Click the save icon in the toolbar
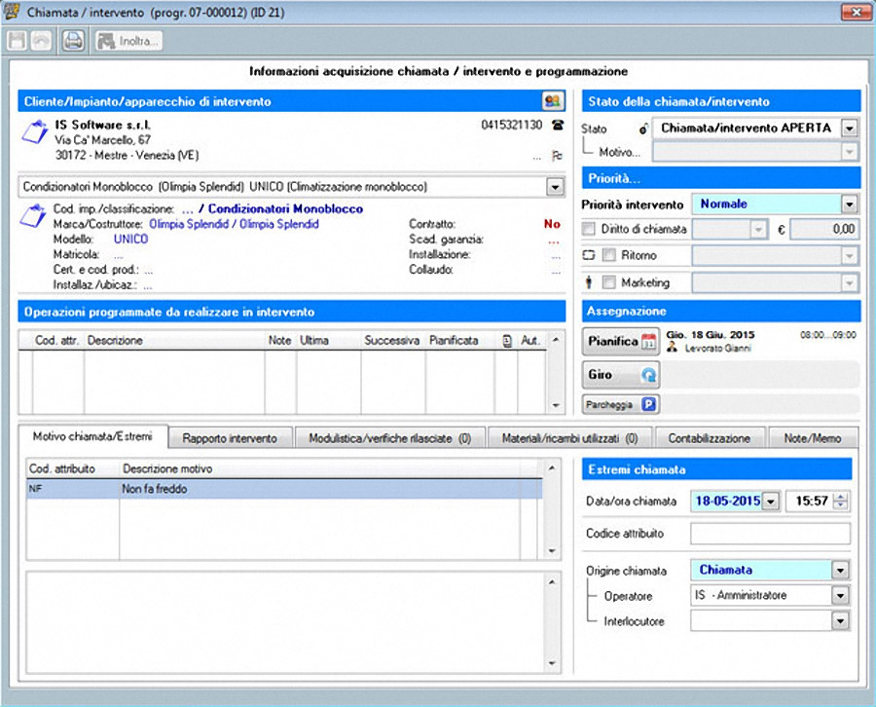Viewport: 876px width, 707px height. pos(17,41)
